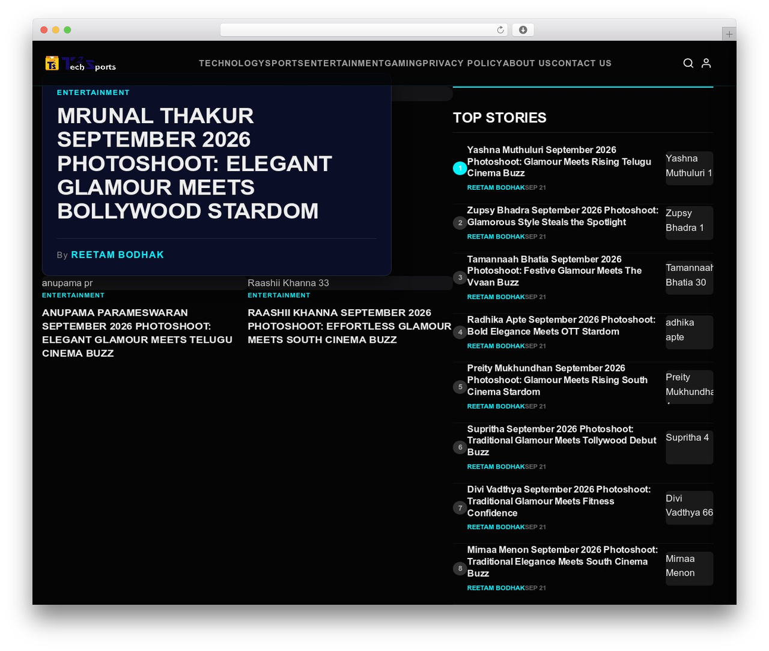
Task: Open the Technology menu
Action: 232,63
